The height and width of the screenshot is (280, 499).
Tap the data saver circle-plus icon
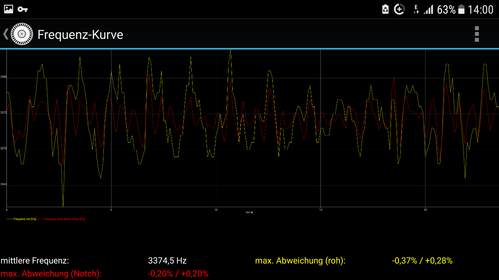pos(399,9)
